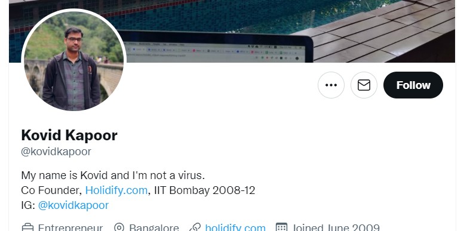Click the laptop screen in banner

[216, 51]
